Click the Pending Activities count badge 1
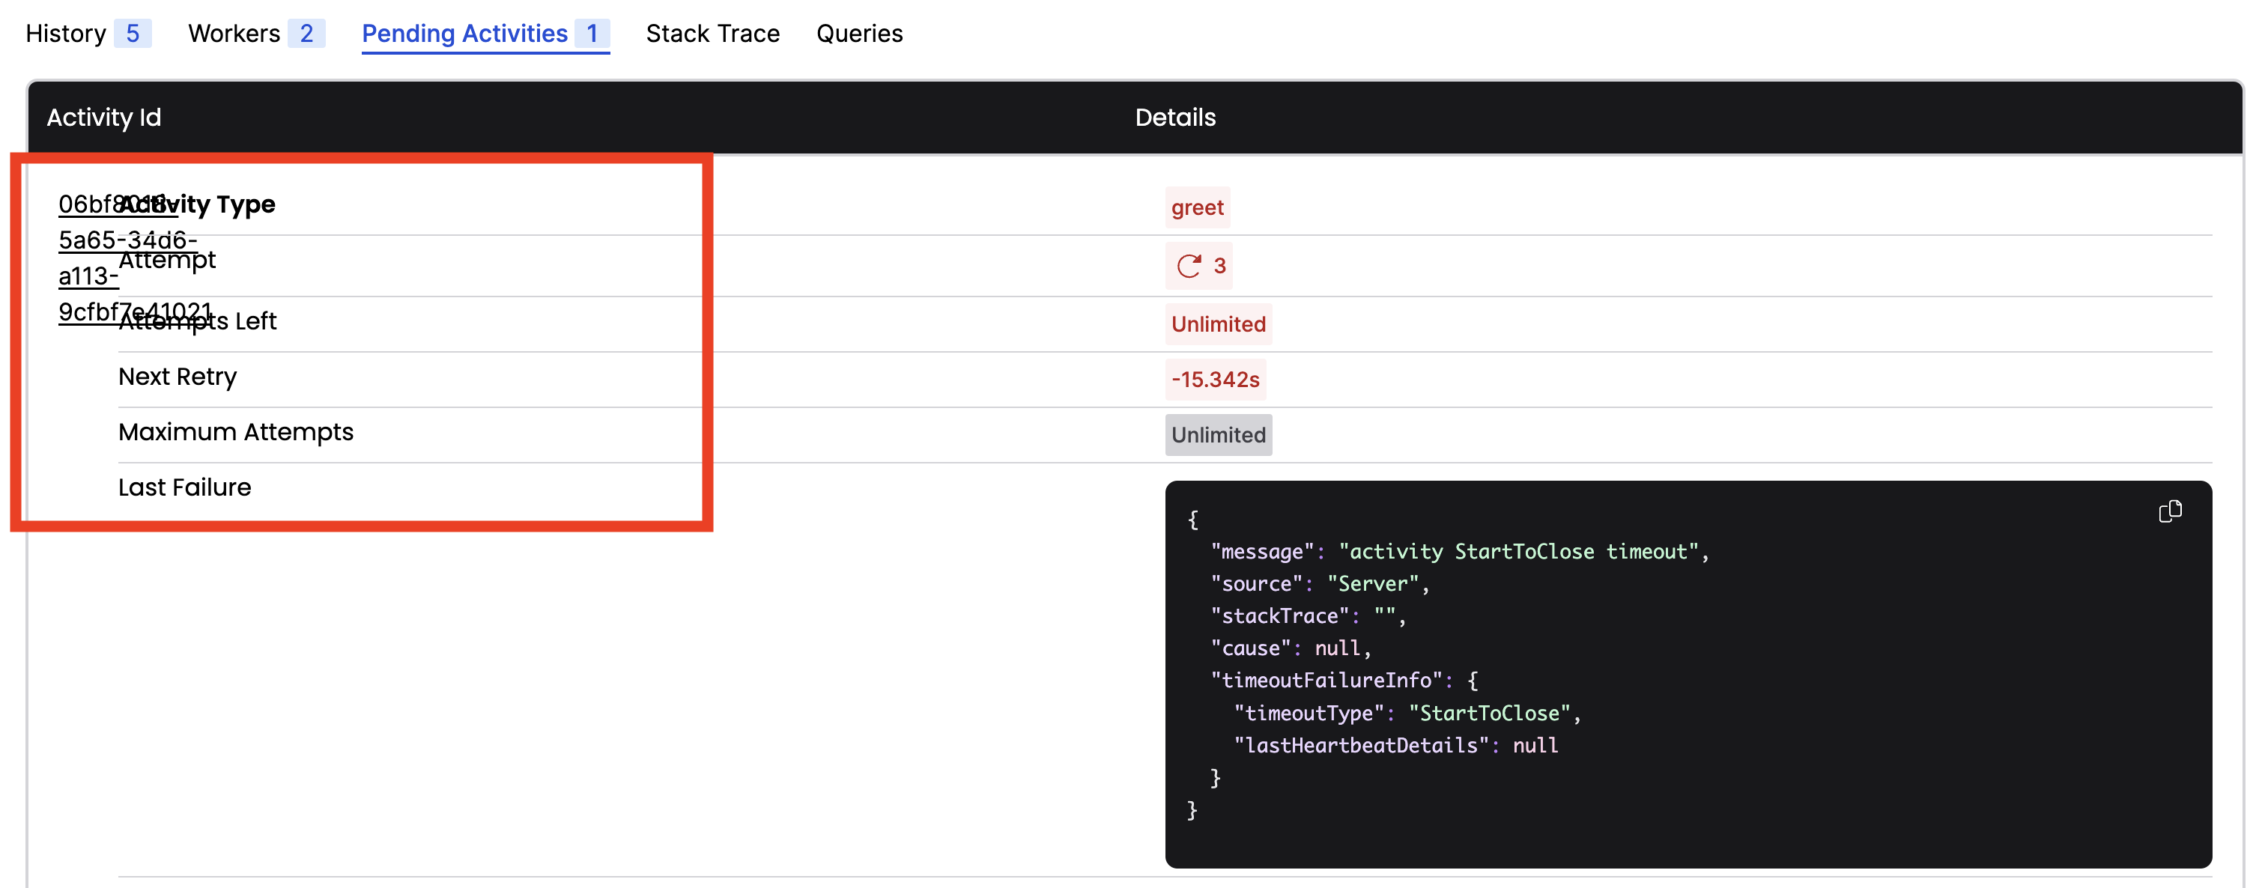The height and width of the screenshot is (888, 2259). pos(592,33)
